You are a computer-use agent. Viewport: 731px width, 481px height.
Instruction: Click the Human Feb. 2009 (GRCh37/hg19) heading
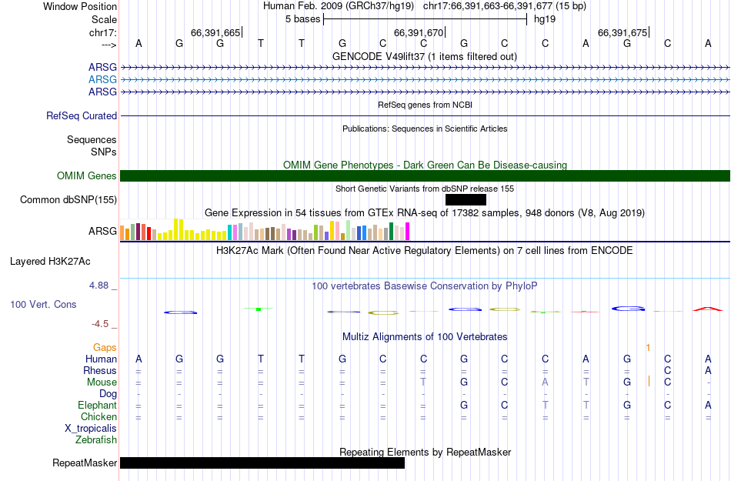(339, 6)
